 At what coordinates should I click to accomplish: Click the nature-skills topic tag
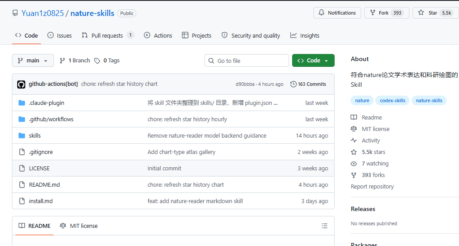click(x=429, y=100)
